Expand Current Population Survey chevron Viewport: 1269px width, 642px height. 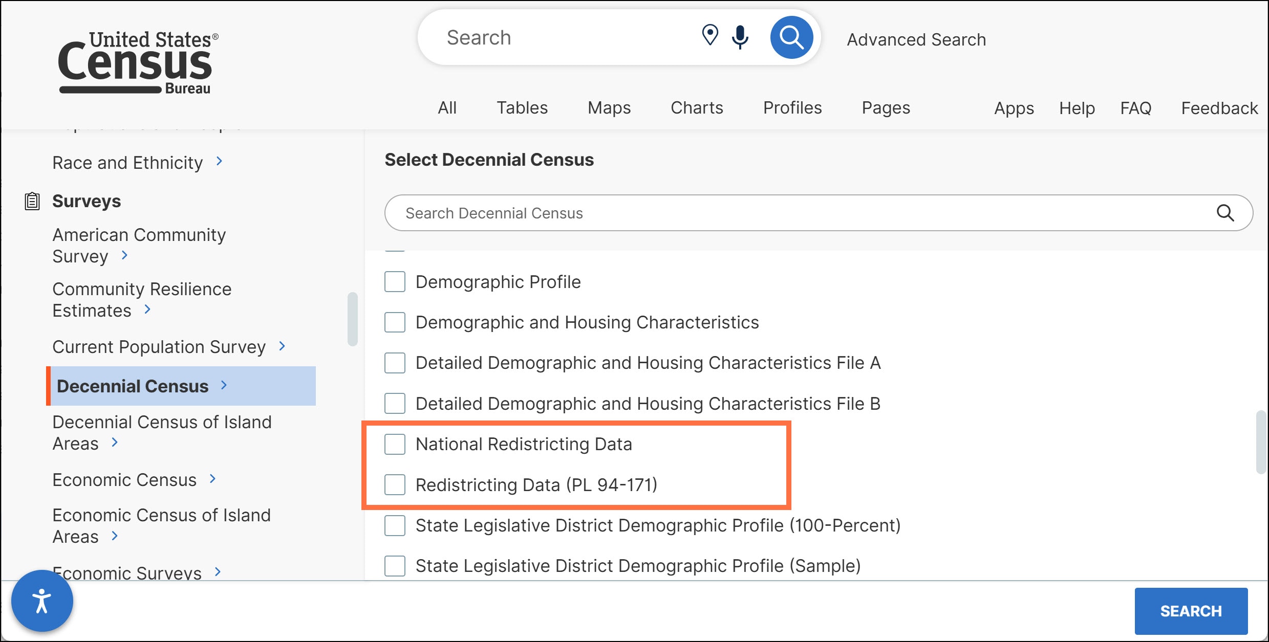282,346
